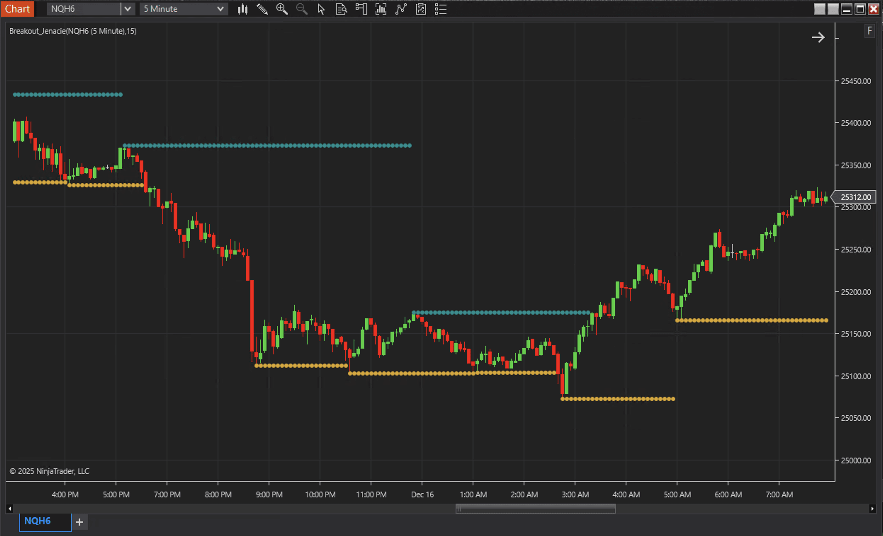Open the Data Box icon
Viewport: 883px width, 536px height.
(x=341, y=9)
